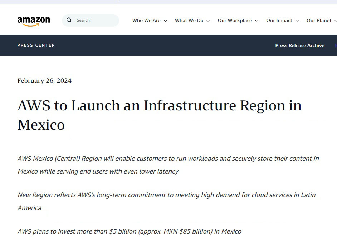Click the February 26, 2024 date
337x241 pixels.
[44, 81]
